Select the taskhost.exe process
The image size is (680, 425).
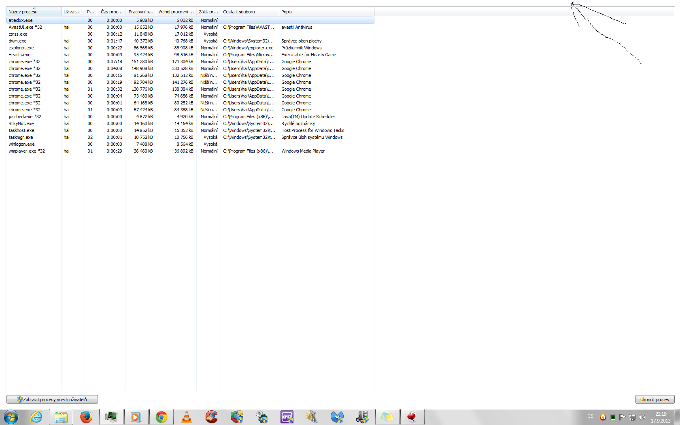tap(190, 130)
